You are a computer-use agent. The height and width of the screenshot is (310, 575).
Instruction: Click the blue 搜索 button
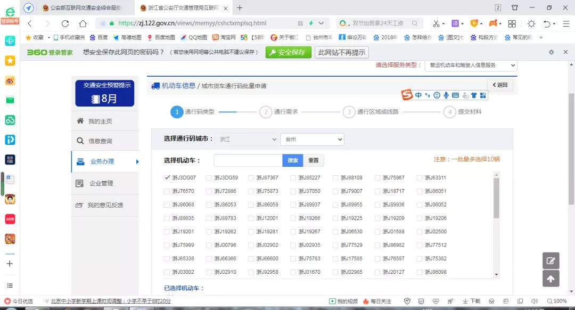point(292,160)
